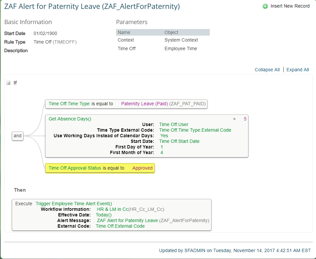Click the Name column header in Parameters

(x=124, y=32)
